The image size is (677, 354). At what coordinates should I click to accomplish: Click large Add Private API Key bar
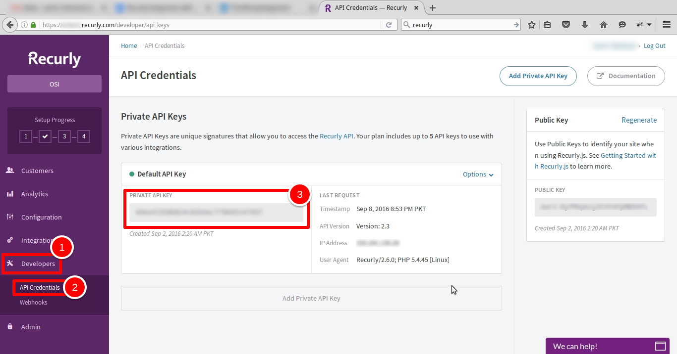point(311,298)
